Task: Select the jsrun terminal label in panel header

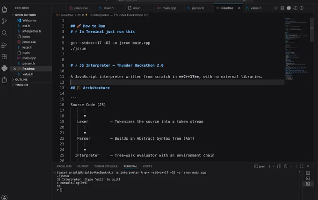Action: tap(260, 166)
